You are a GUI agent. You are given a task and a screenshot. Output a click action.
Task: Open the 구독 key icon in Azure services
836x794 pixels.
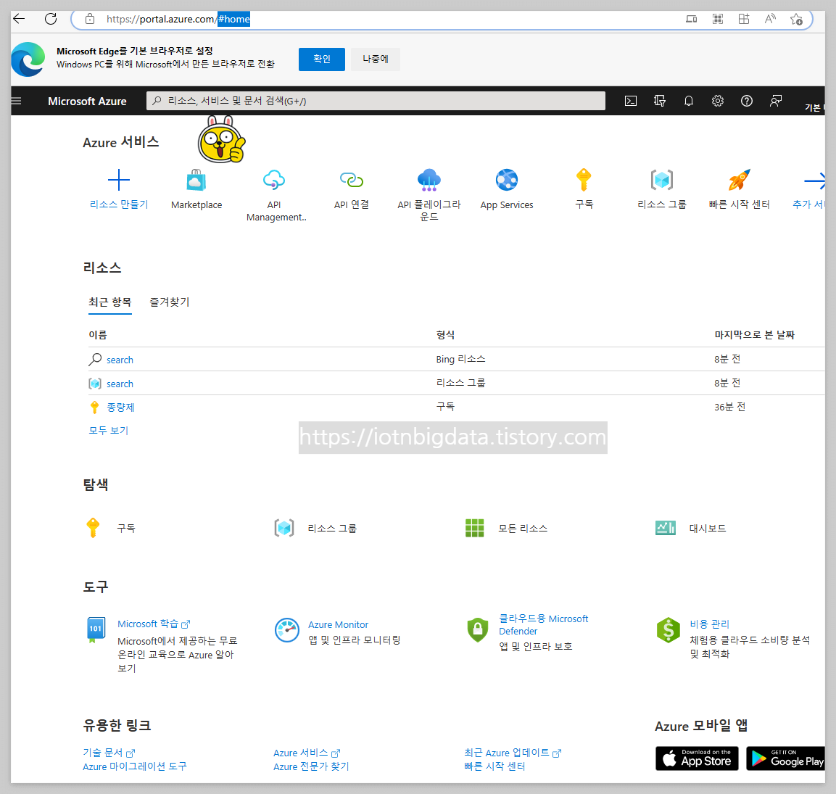point(584,180)
